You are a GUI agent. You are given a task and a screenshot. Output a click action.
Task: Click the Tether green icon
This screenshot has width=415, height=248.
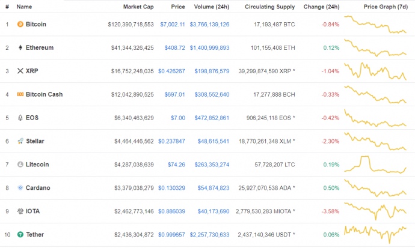20,235
